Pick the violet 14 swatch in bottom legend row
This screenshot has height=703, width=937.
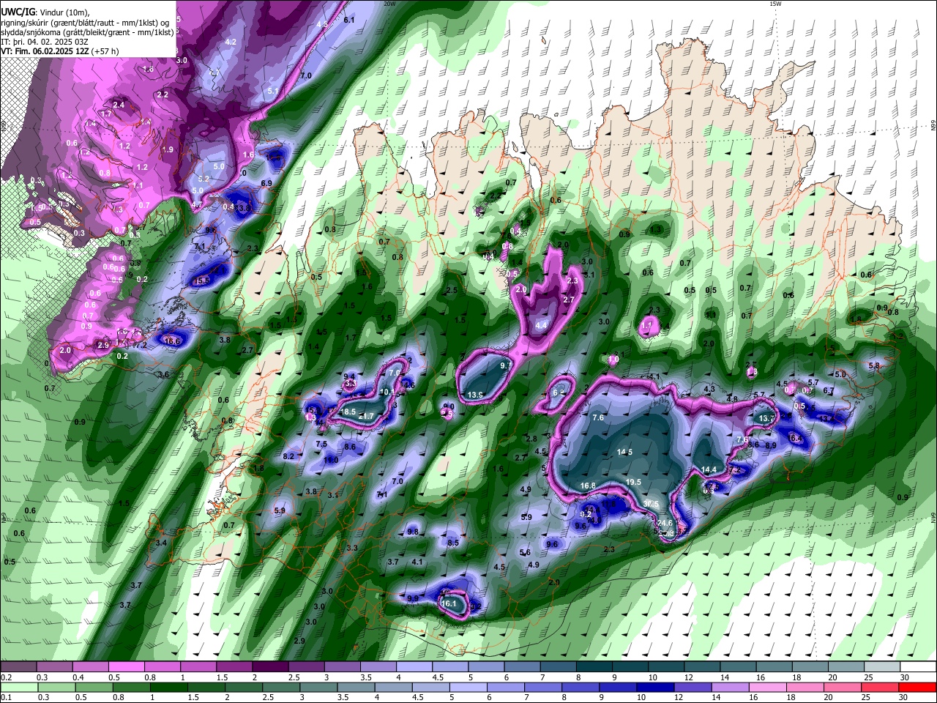pos(731,687)
